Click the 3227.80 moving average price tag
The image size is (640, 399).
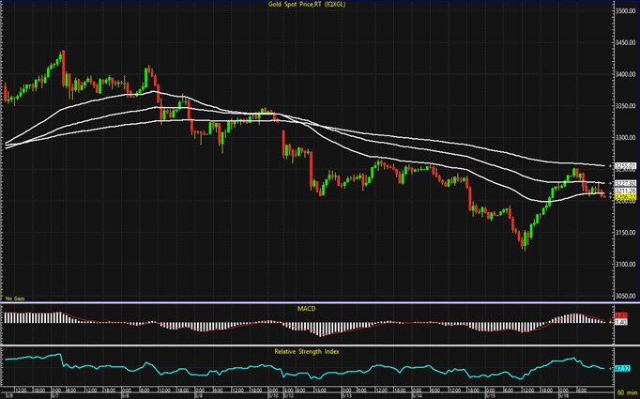tap(625, 182)
